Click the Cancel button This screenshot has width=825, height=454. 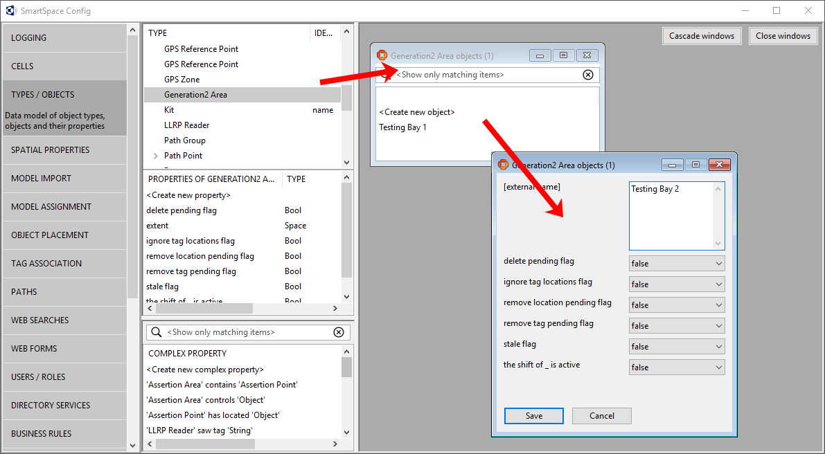[x=601, y=416]
